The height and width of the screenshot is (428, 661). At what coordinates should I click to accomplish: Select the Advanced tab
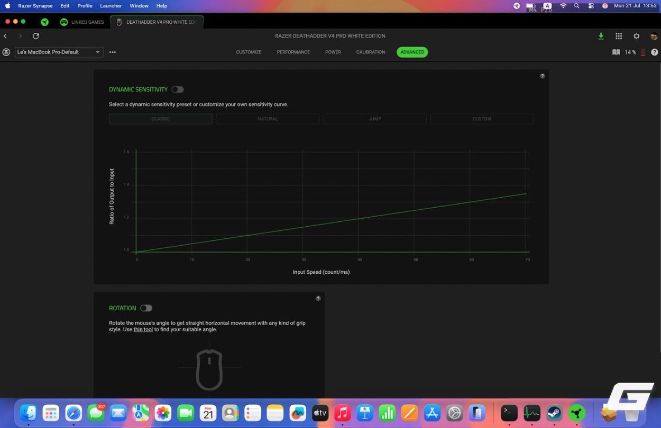(x=412, y=52)
